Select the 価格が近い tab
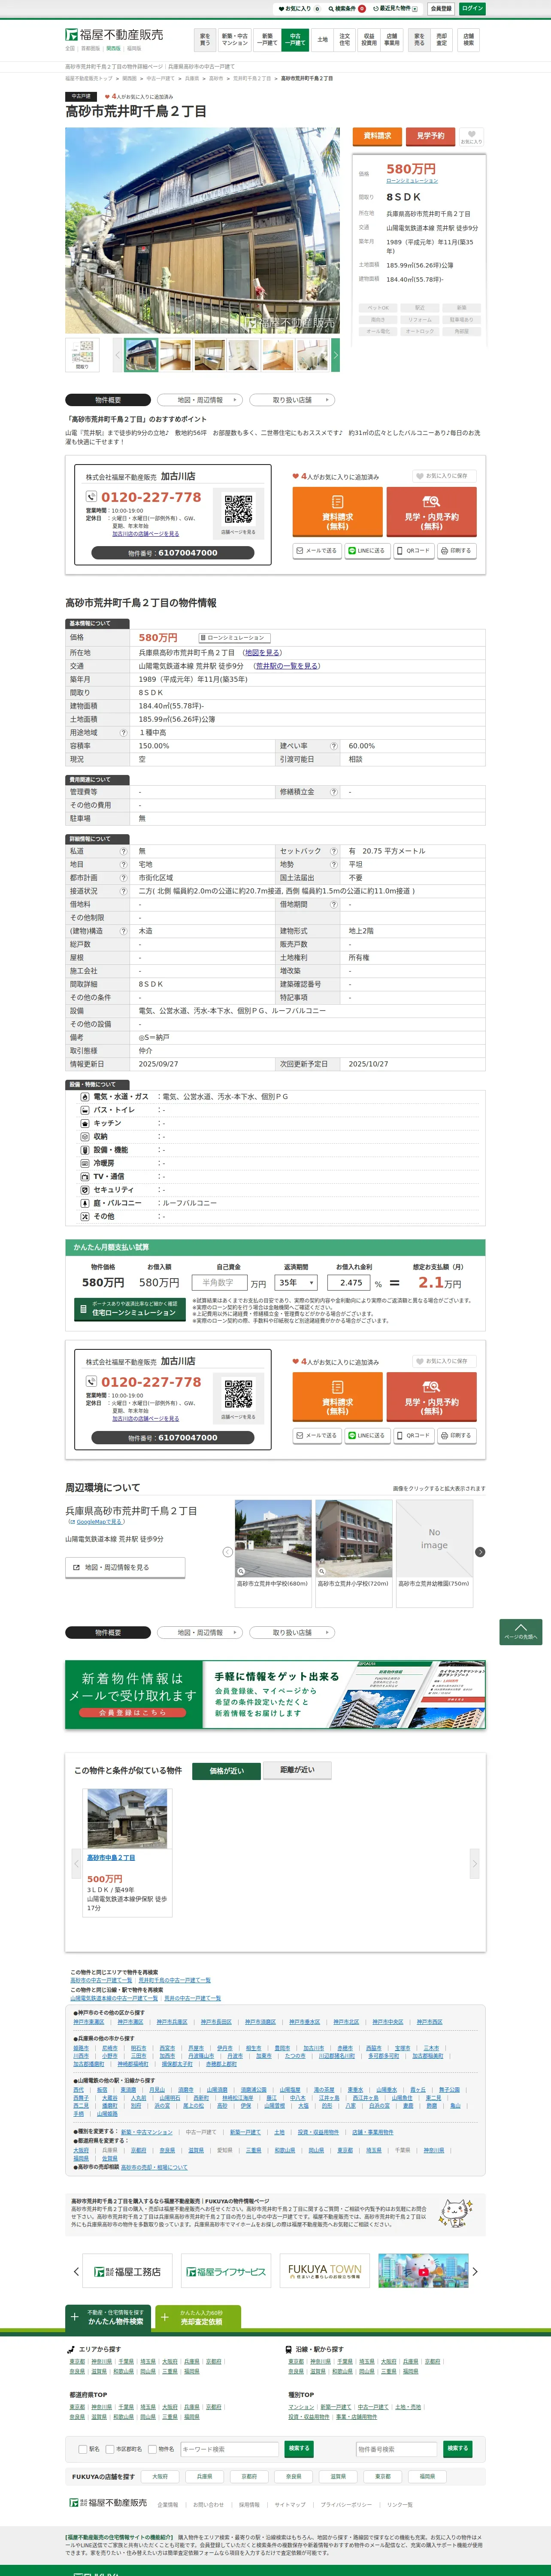Screen dimensions: 551x2576 [x=227, y=1770]
